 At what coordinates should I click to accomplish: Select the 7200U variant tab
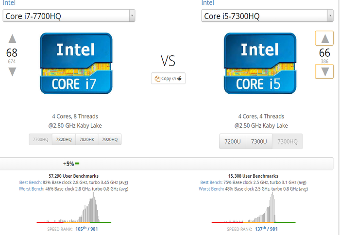[233, 142]
